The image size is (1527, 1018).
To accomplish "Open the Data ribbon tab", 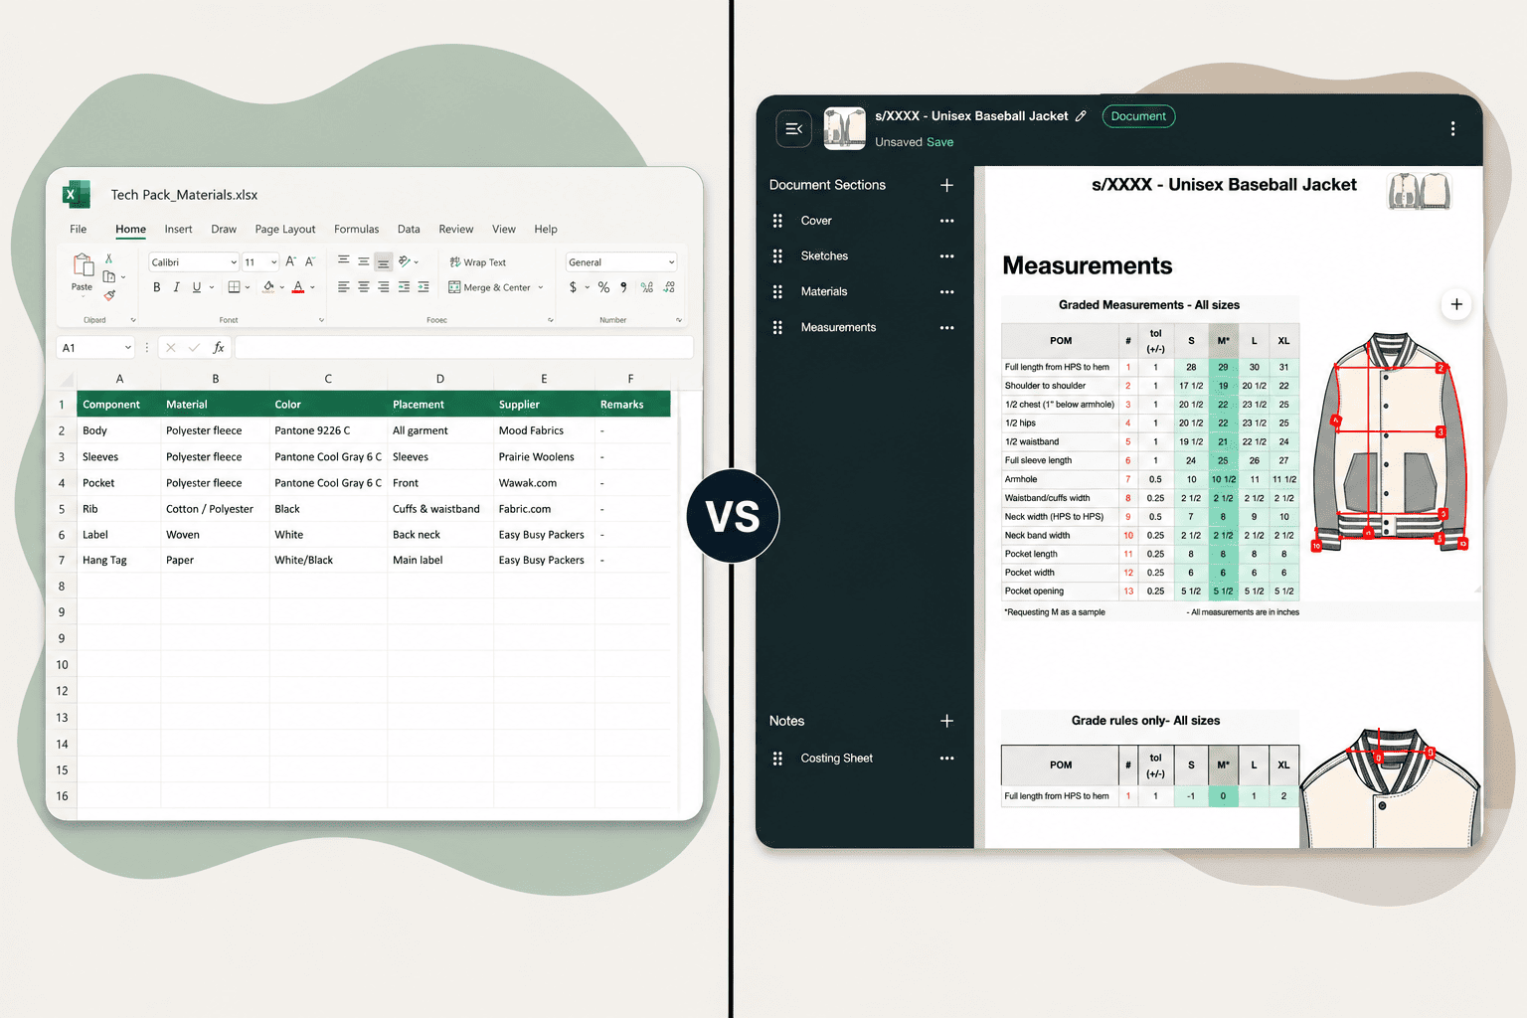I will (409, 230).
